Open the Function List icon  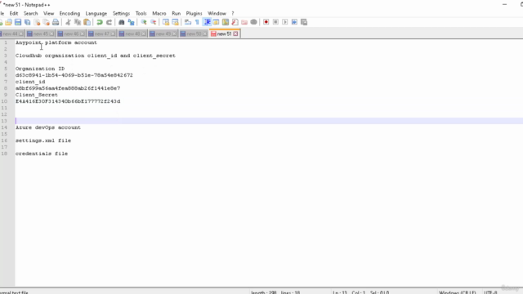point(235,22)
